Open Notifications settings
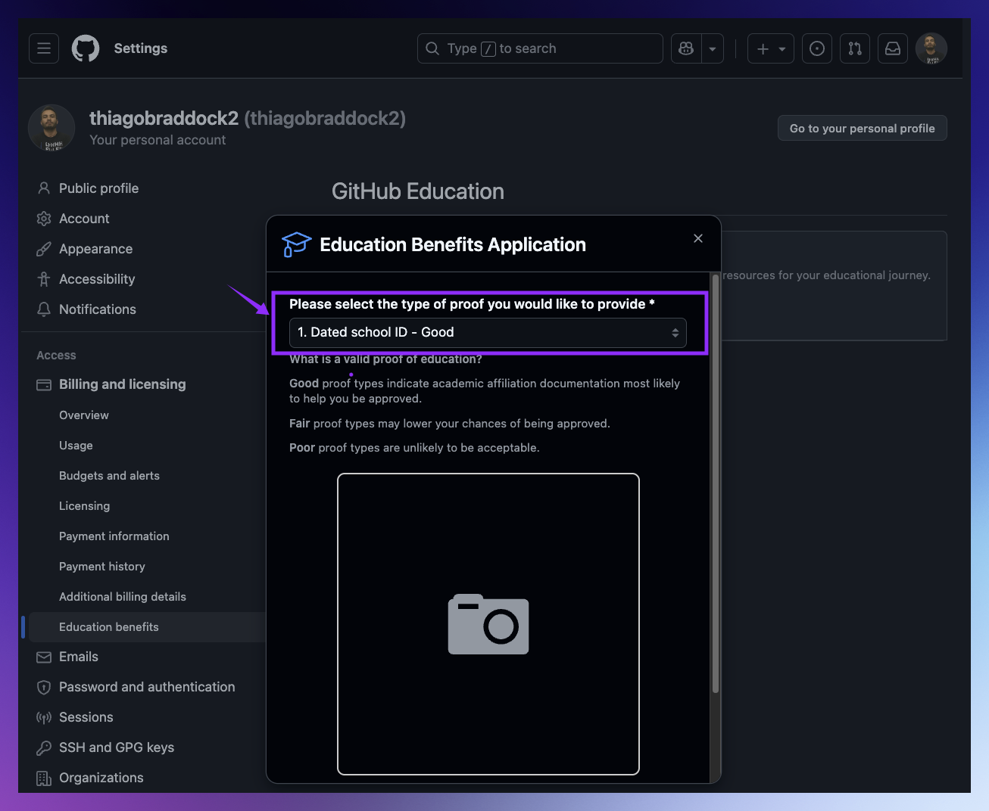This screenshot has width=989, height=811. (x=98, y=309)
